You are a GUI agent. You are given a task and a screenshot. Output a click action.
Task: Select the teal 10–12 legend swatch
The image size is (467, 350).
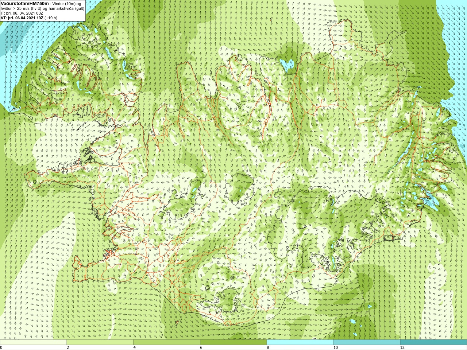pos(367,342)
